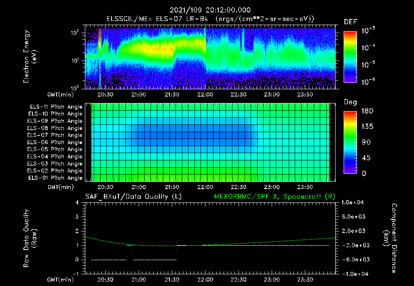Click the Raw Data Quality (Raw) axis label
Viewport: 414px width, 286px height.
tap(30, 238)
